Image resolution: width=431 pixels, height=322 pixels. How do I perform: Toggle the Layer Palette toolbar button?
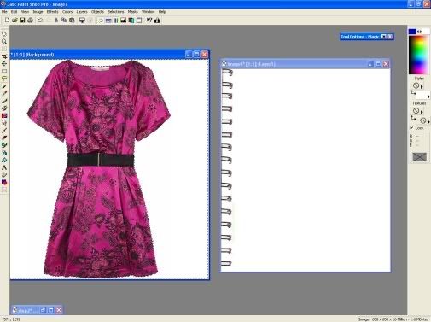pyautogui.click(x=131, y=20)
